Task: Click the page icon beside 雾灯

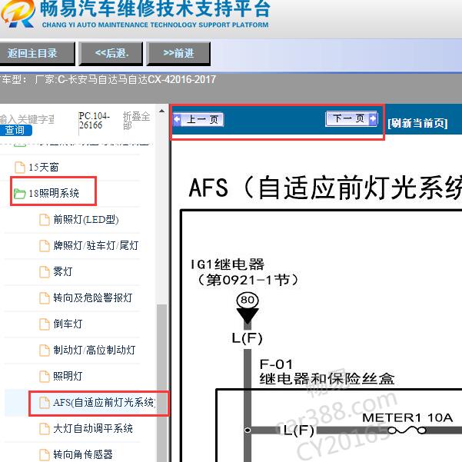Action: [45, 271]
